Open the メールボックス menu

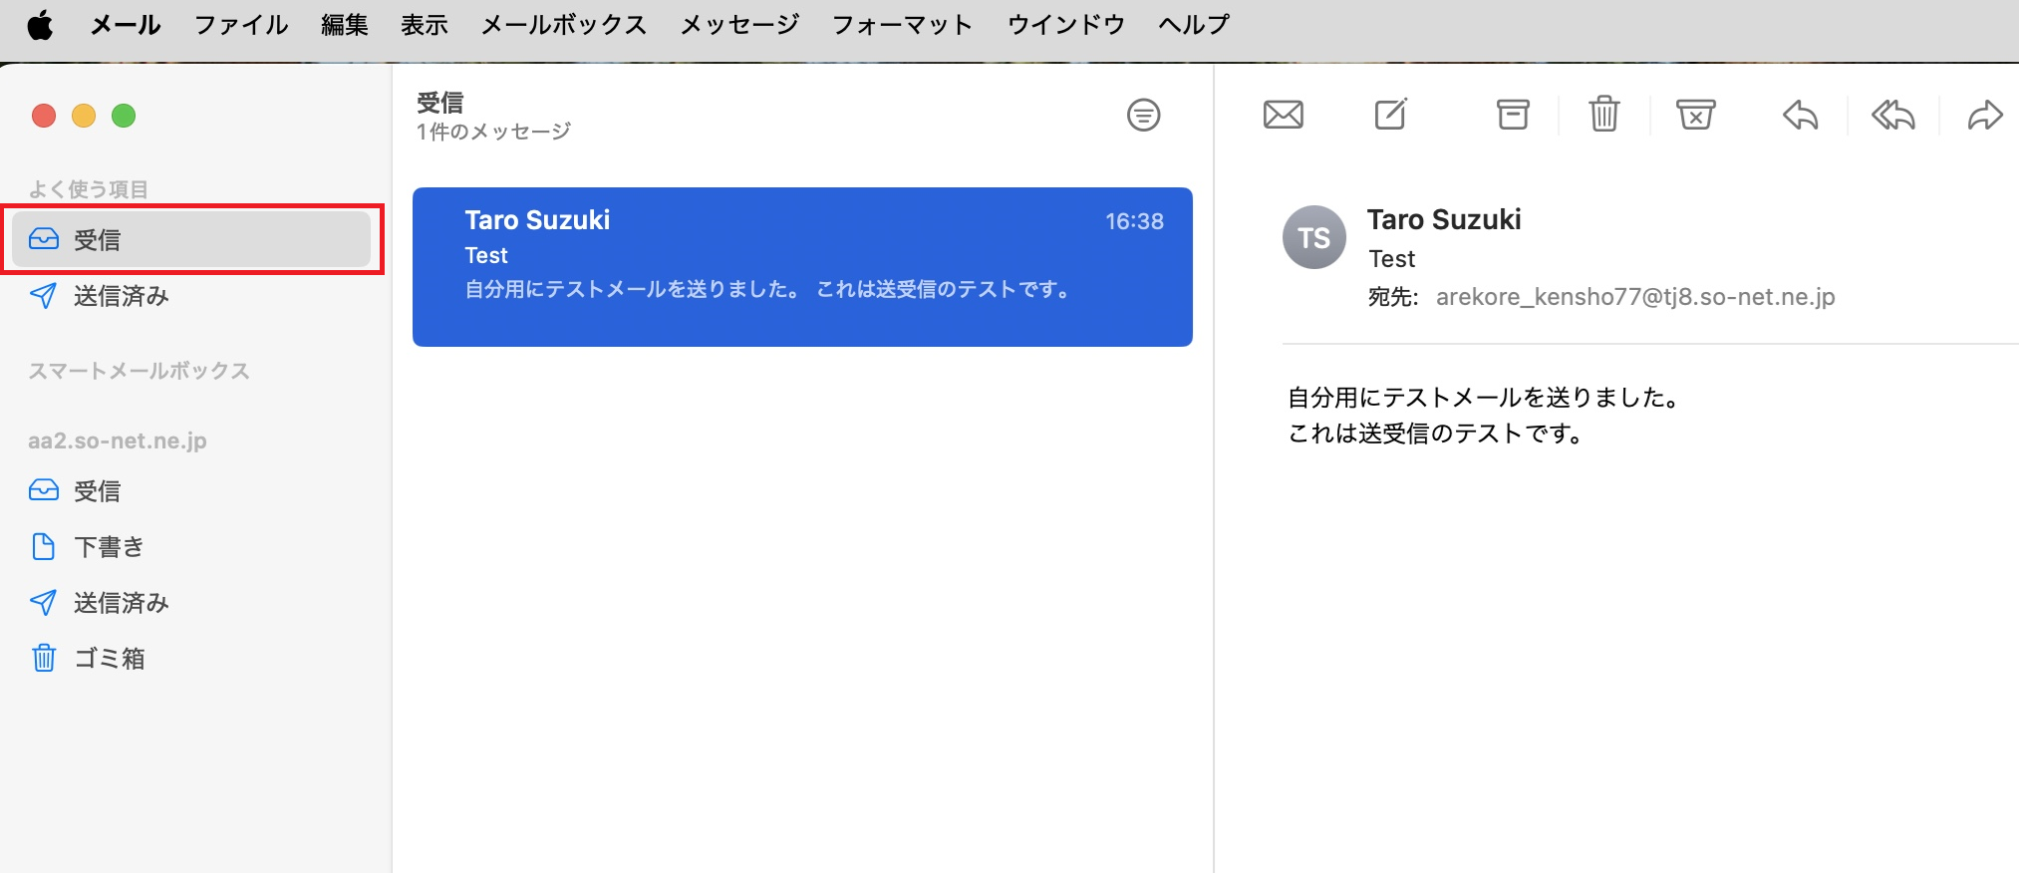564,25
